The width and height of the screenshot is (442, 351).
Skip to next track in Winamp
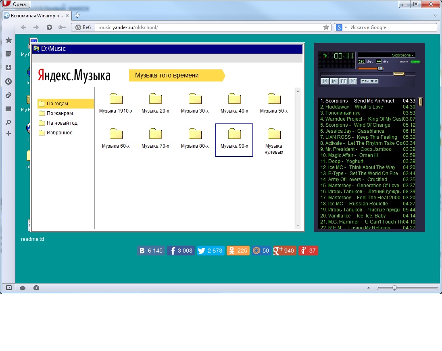click(x=353, y=81)
